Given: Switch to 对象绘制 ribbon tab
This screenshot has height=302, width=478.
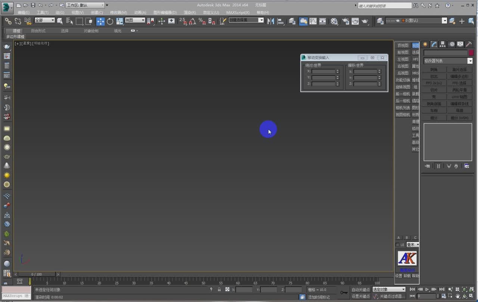Looking at the screenshot, I should [91, 31].
